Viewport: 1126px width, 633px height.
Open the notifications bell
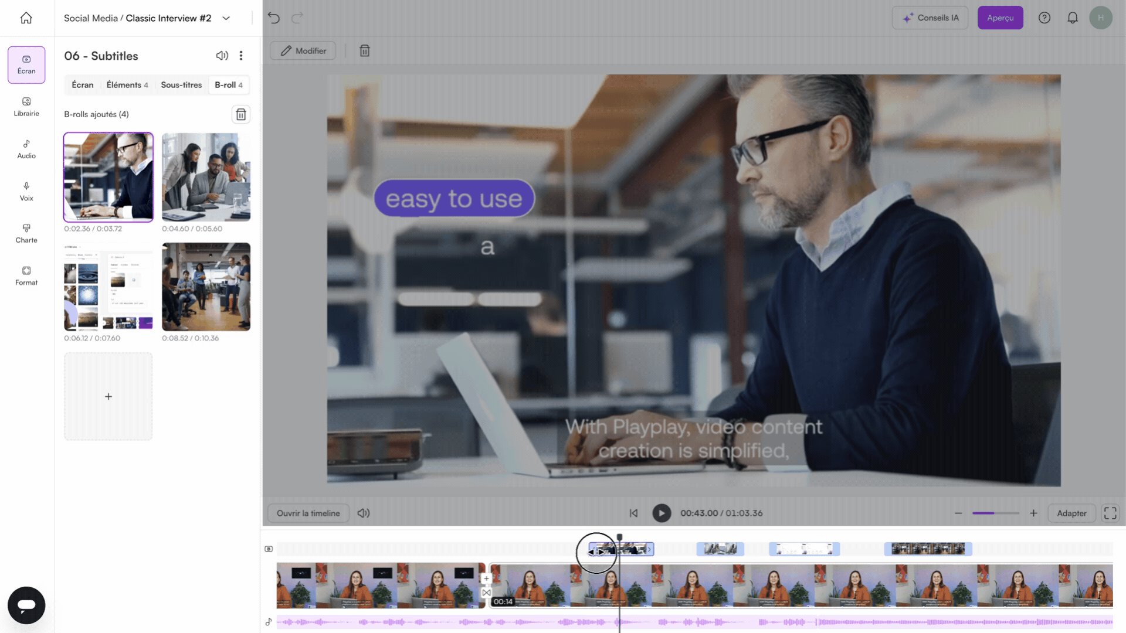pyautogui.click(x=1073, y=18)
